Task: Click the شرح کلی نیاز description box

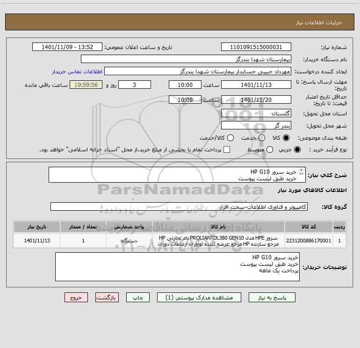Action: [x=177, y=175]
